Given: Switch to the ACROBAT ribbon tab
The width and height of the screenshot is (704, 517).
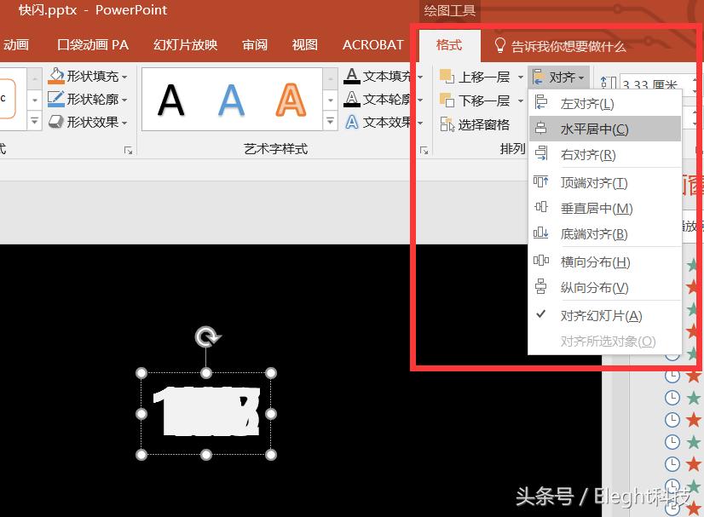Looking at the screenshot, I should click(372, 44).
